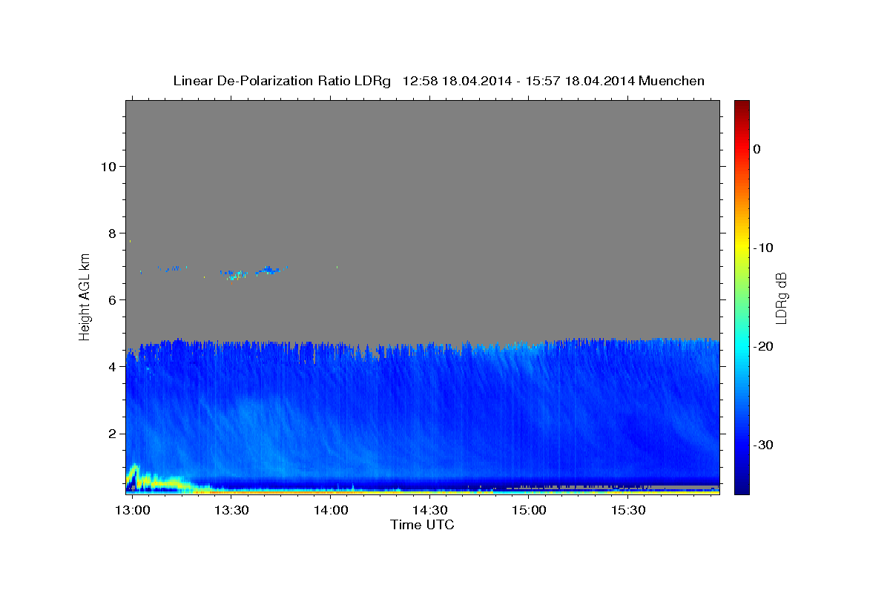
Task: Click the cirrus echo cluster near 7 km
Action: pyautogui.click(x=268, y=271)
